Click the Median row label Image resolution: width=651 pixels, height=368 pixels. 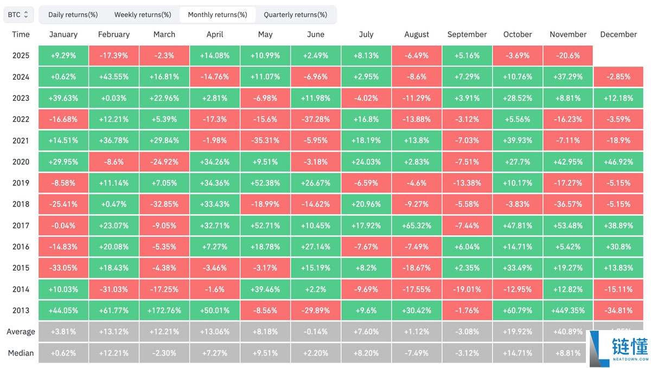21,353
